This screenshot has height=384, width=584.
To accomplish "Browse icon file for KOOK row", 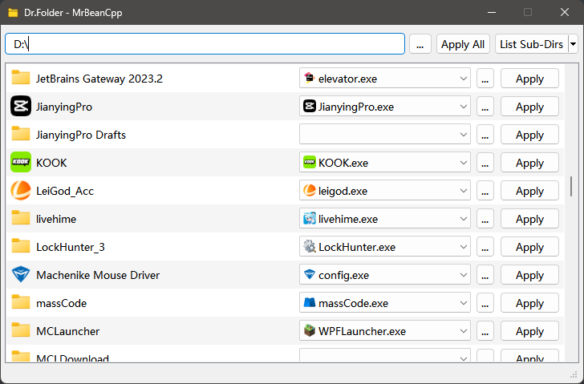I will [485, 163].
